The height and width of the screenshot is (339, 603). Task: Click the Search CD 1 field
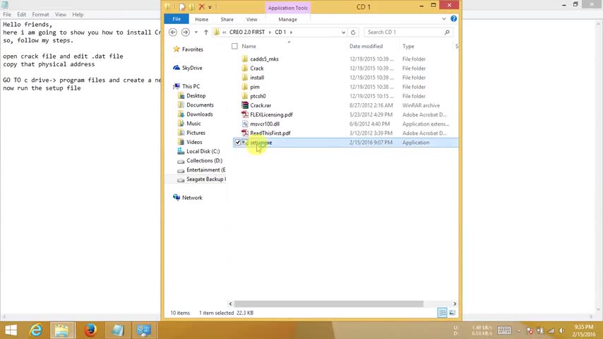click(x=404, y=32)
